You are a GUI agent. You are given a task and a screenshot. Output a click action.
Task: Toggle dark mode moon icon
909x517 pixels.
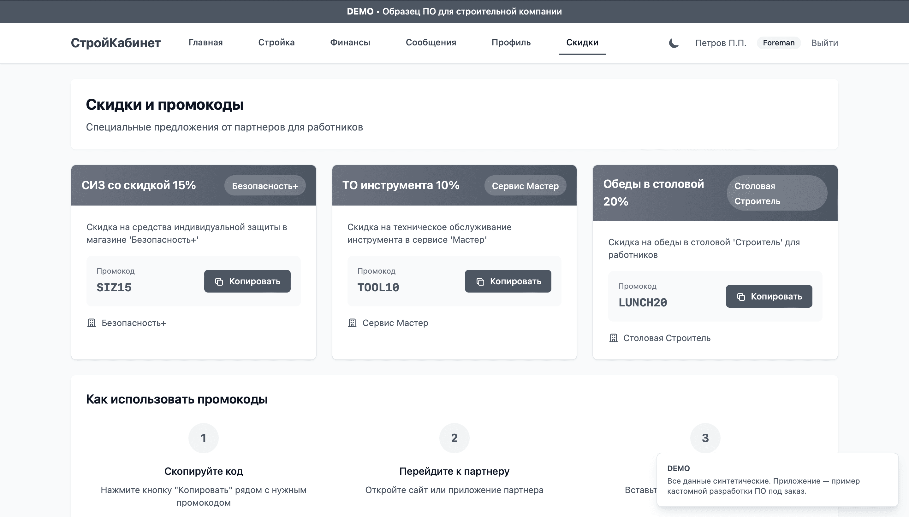coord(674,43)
